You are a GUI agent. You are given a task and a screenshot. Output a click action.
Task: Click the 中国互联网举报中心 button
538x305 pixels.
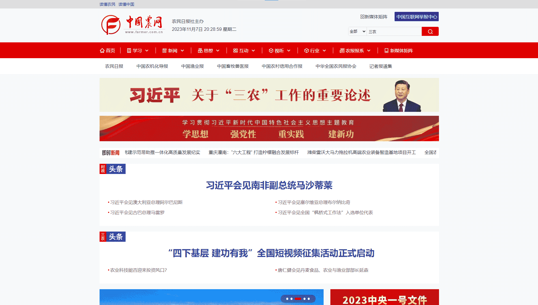click(x=417, y=17)
